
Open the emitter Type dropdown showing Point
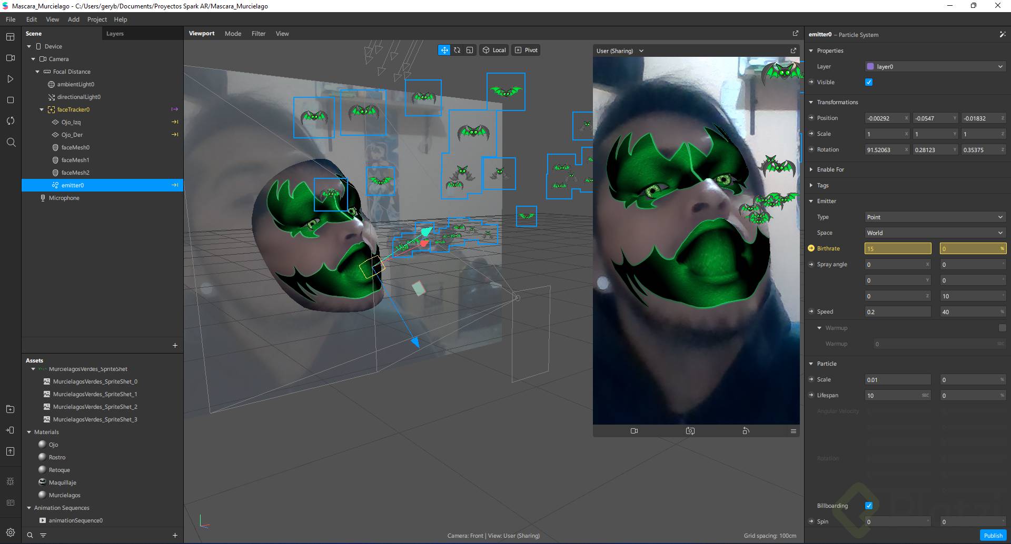(x=935, y=217)
